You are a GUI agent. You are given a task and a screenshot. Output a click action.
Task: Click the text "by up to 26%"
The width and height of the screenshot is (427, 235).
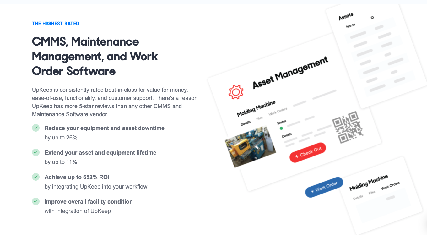coord(61,138)
